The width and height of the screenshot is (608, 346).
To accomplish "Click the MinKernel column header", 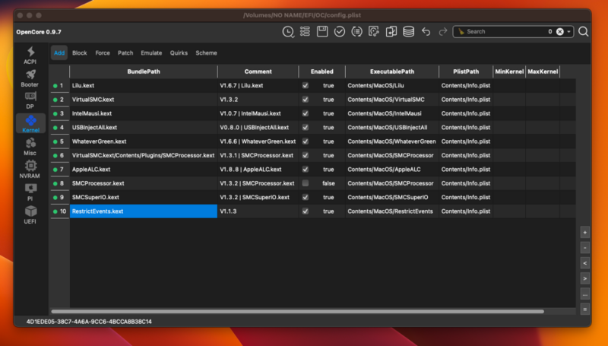I will (509, 71).
